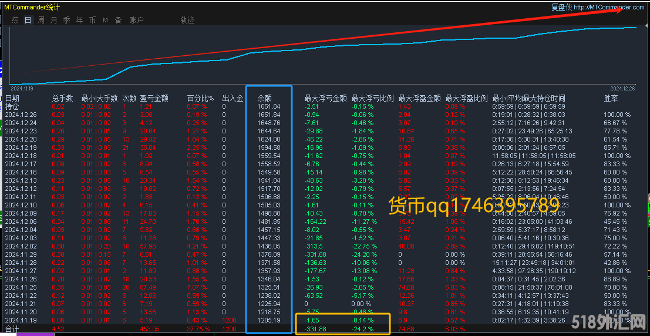
Task: Click the 合计 totals row label
Action: pyautogui.click(x=12, y=329)
